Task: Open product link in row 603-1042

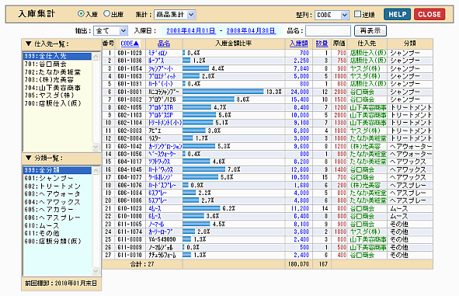Action: pyautogui.click(x=165, y=146)
